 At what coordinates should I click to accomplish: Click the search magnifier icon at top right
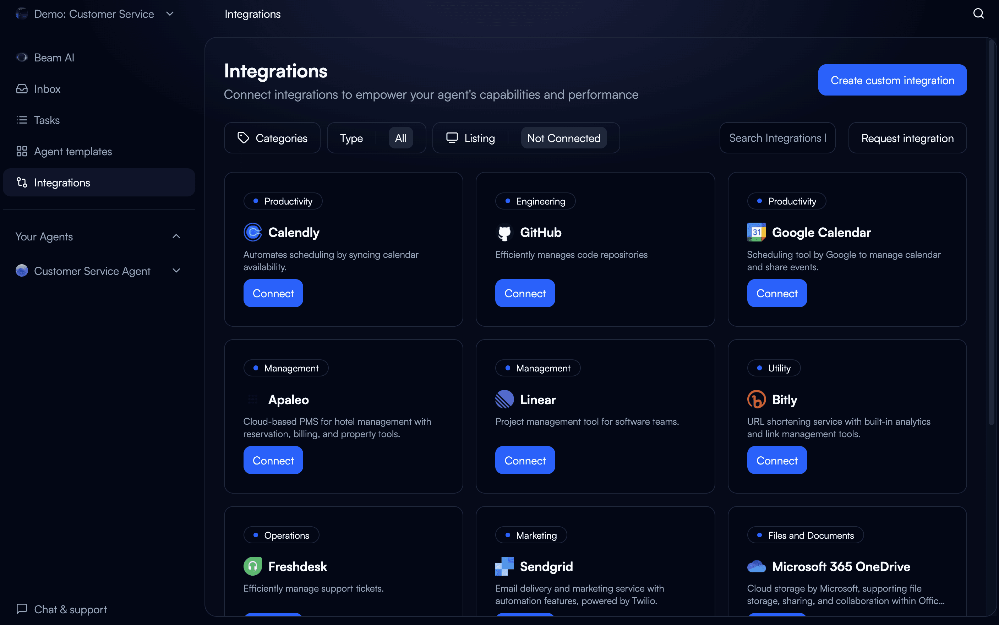point(978,13)
